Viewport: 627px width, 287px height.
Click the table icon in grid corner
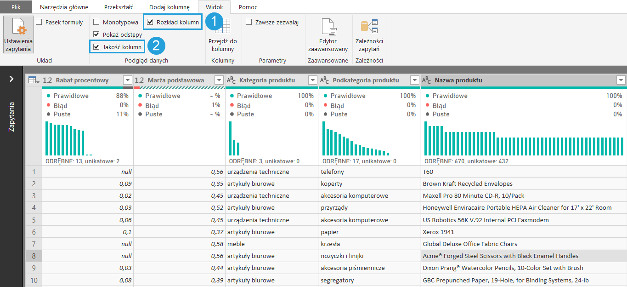tap(33, 80)
